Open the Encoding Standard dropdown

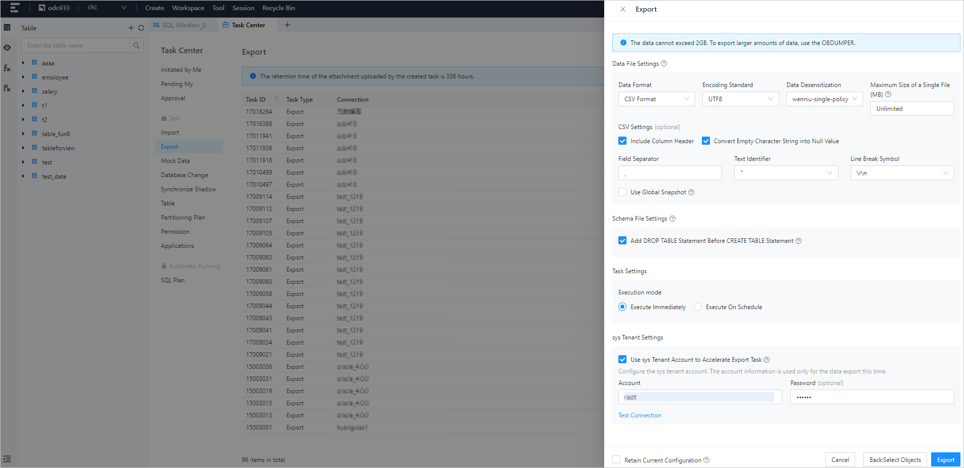740,99
